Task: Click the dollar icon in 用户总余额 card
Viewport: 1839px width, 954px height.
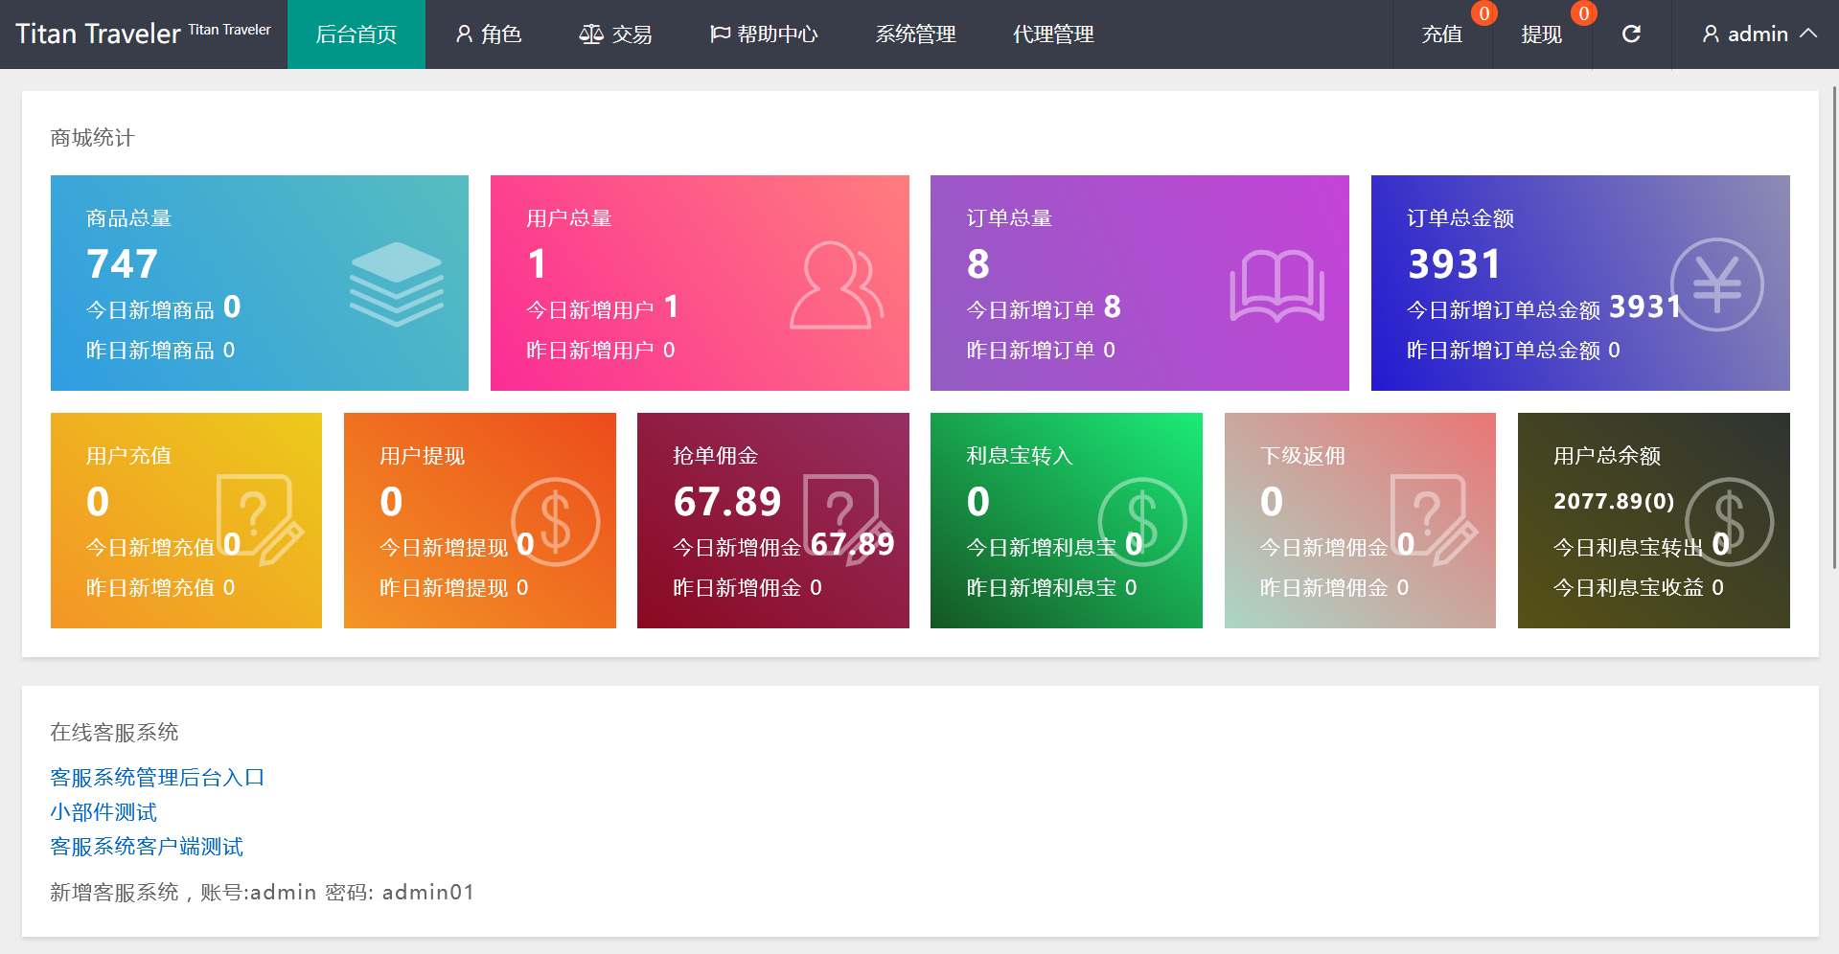Action: (x=1729, y=522)
